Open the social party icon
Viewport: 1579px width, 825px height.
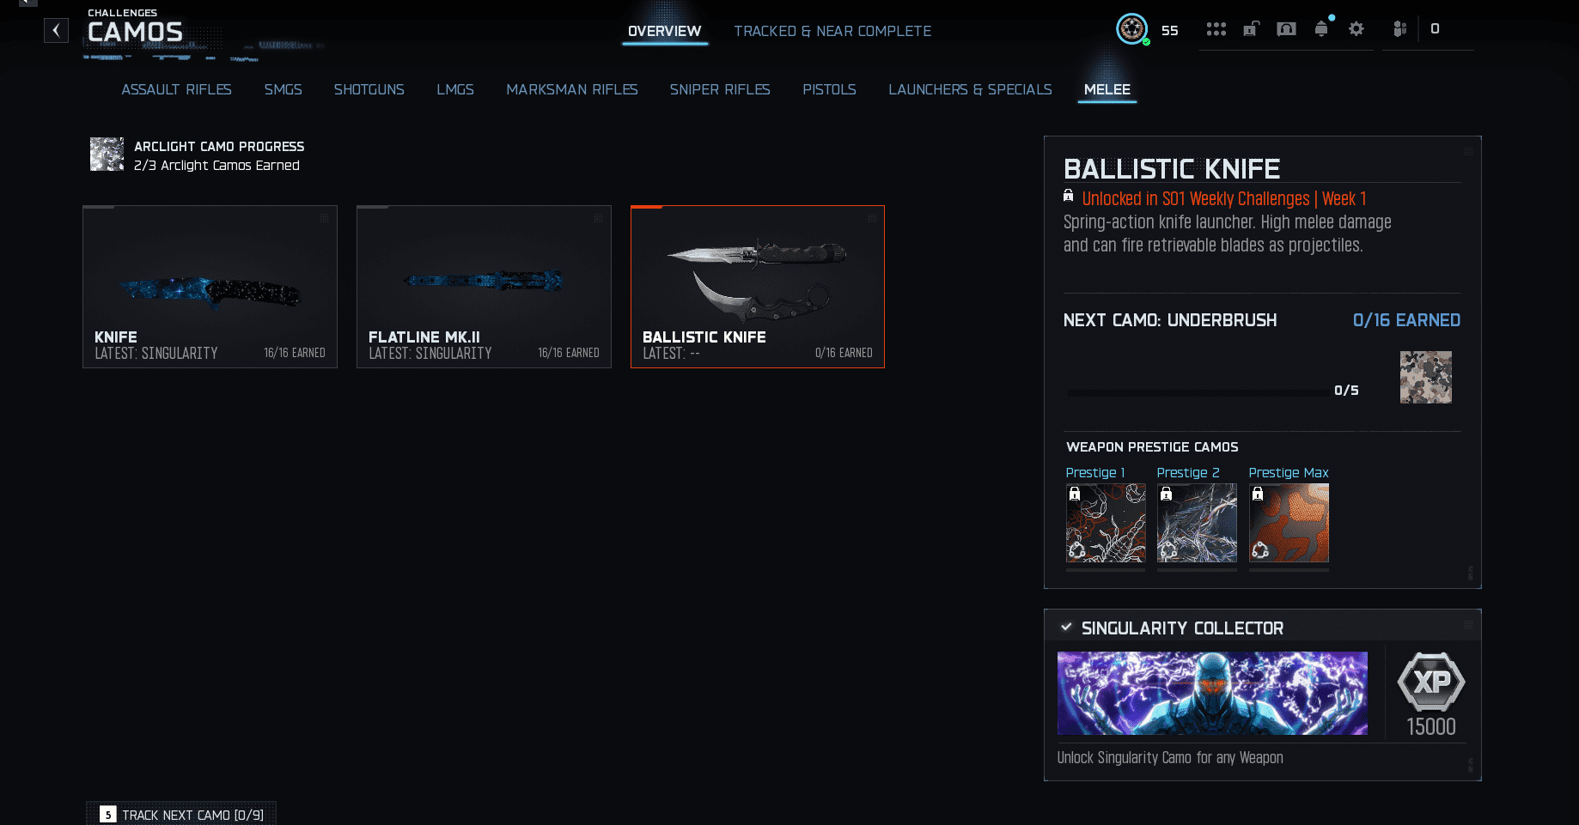point(1399,29)
